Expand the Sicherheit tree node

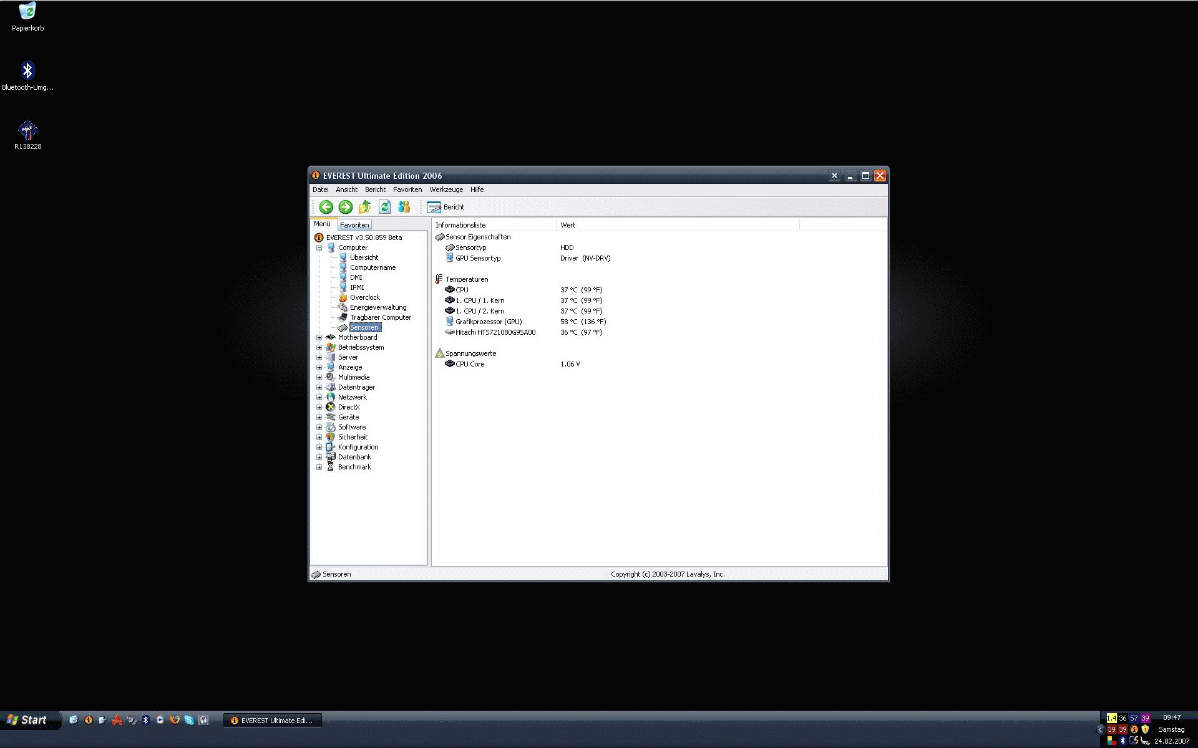tap(319, 437)
